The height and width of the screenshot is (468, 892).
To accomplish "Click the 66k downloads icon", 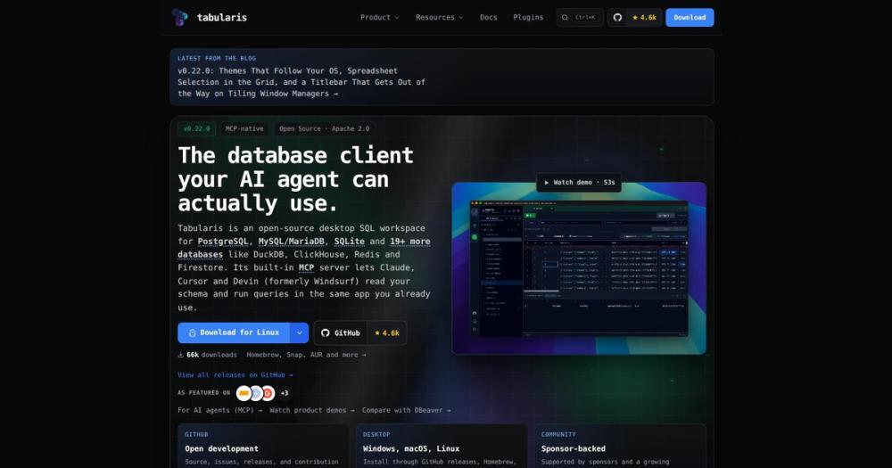I will click(181, 355).
